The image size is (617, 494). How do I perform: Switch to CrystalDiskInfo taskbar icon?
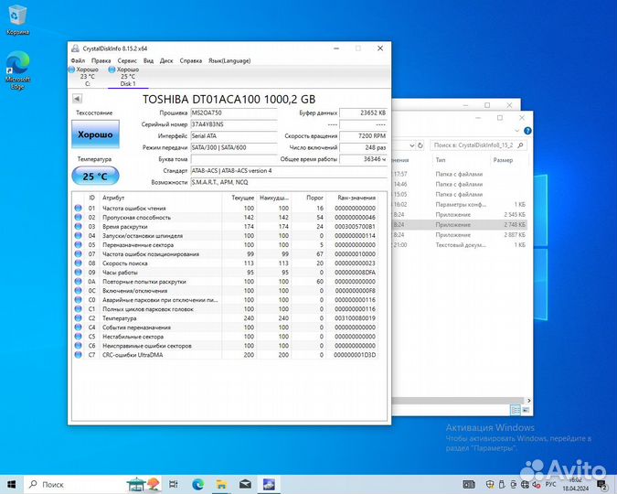pyautogui.click(x=269, y=484)
